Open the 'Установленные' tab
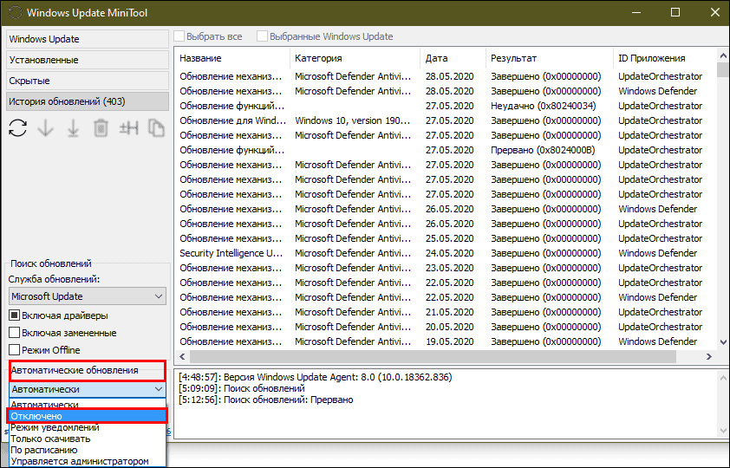Viewport: 730px width, 468px height. coord(87,60)
